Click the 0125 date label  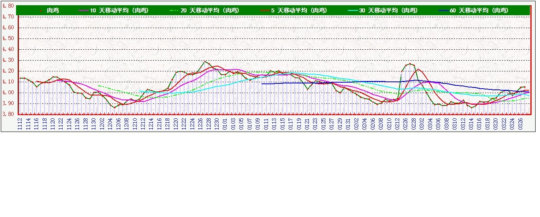[x=323, y=123]
